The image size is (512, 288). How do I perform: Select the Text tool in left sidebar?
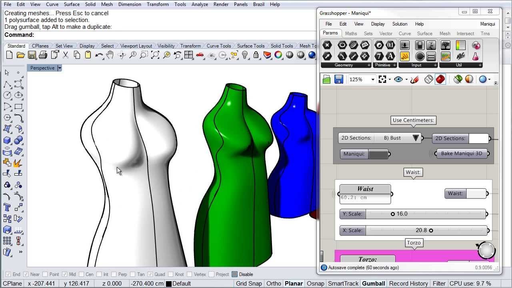pyautogui.click(x=7, y=207)
